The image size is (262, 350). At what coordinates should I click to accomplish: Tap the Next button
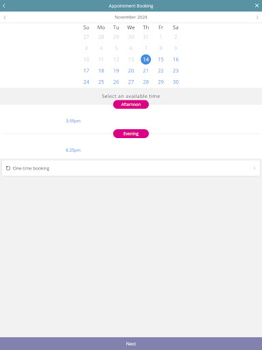(131, 344)
